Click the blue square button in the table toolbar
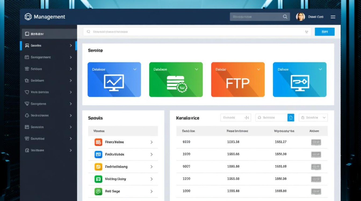This screenshot has height=201, width=361. point(291,118)
